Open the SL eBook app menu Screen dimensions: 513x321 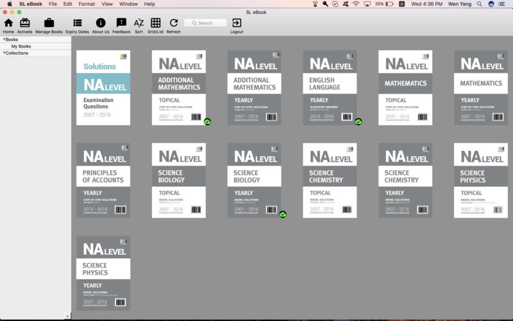pos(31,4)
